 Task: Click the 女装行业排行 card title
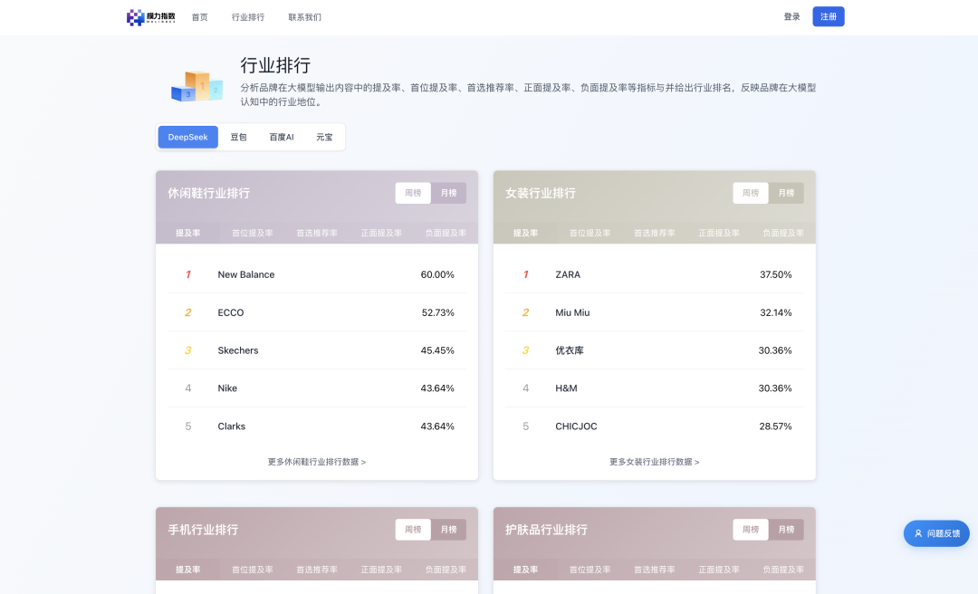point(540,194)
